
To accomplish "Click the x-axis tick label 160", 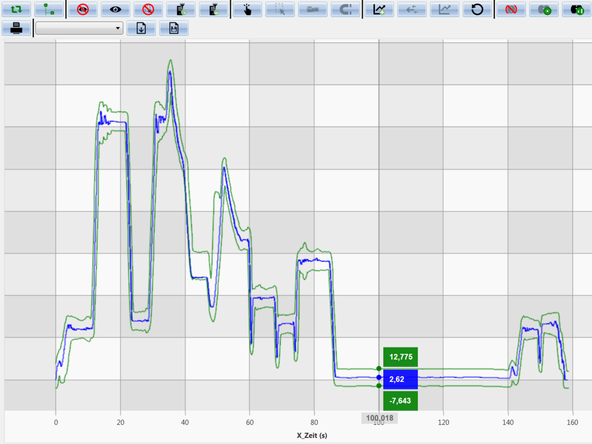I will [x=572, y=422].
